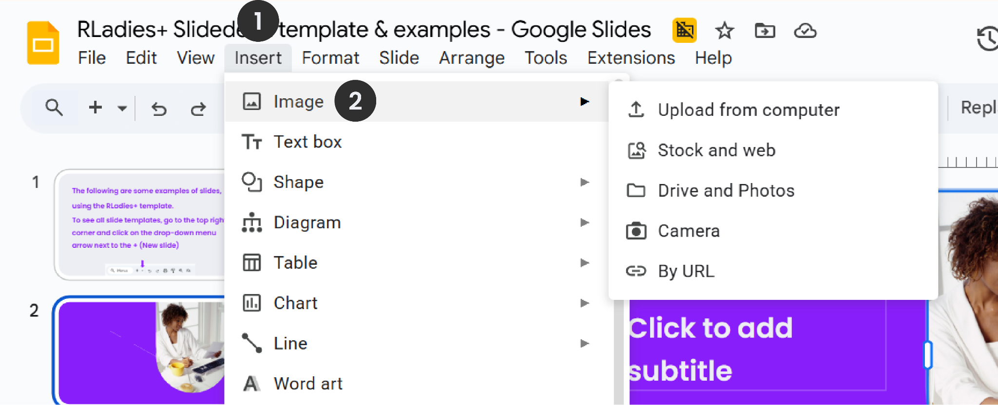This screenshot has width=998, height=405.
Task: Select slide 1 thumbnail
Action: click(x=140, y=224)
